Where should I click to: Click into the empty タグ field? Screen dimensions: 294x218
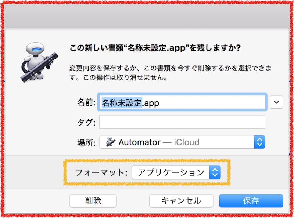182,122
